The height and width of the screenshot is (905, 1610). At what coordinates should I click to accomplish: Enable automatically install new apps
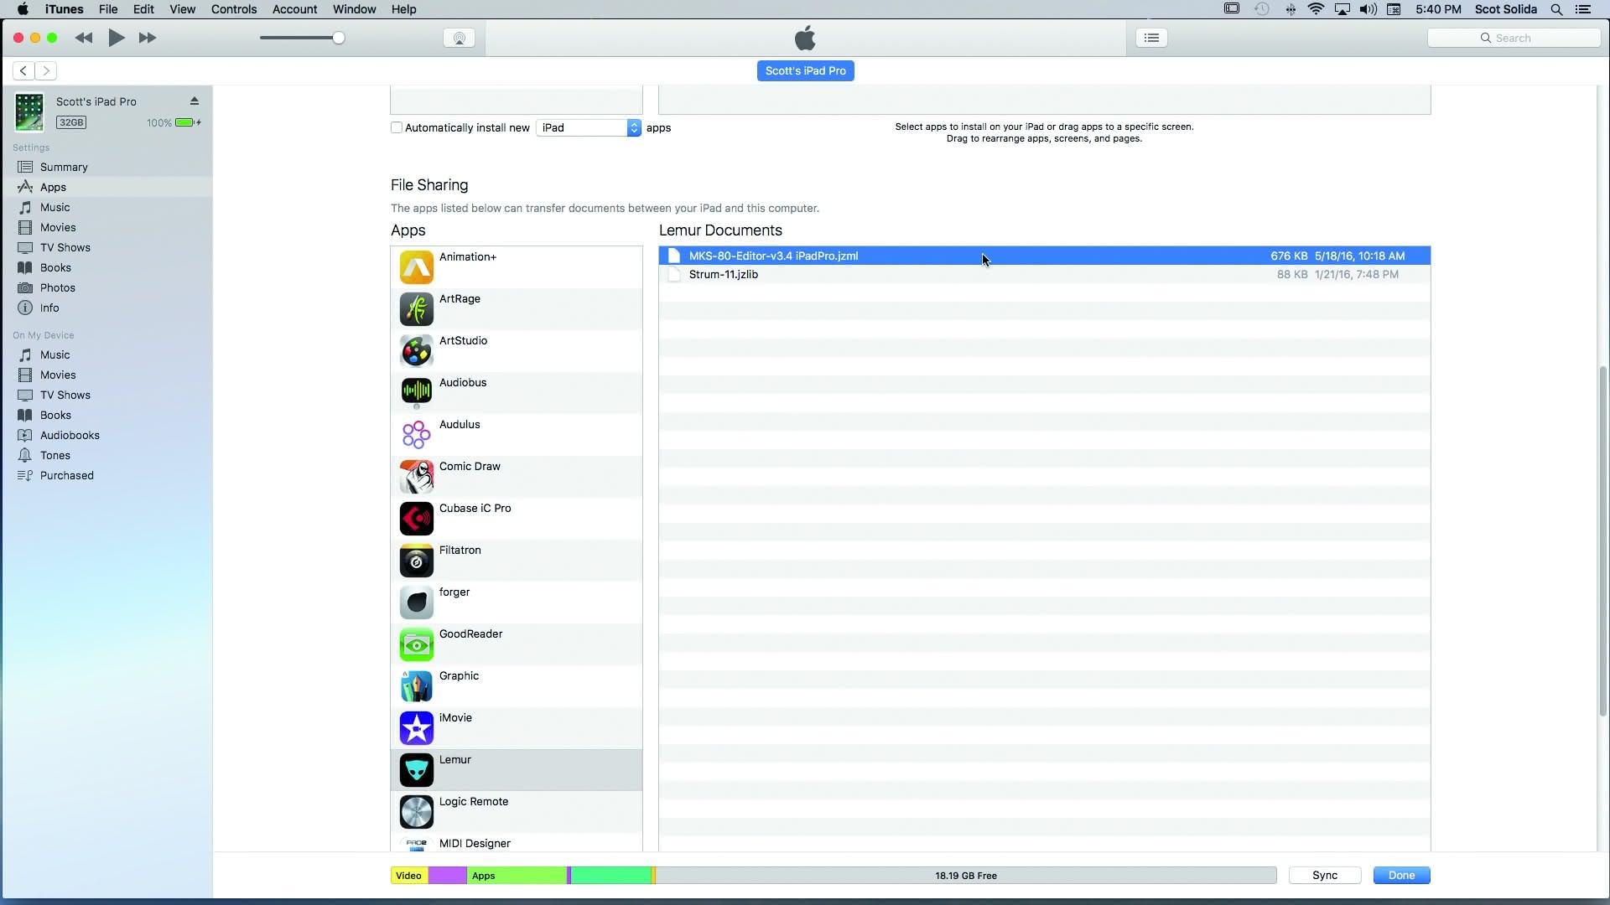397,127
